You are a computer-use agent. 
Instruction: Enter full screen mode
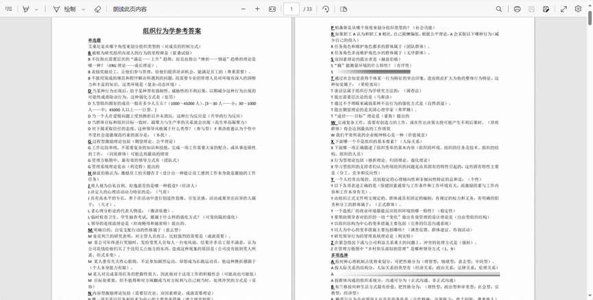pyautogui.click(x=564, y=10)
